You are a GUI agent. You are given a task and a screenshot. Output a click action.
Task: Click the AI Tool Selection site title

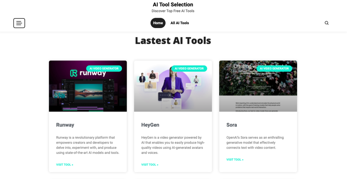pos(173,5)
